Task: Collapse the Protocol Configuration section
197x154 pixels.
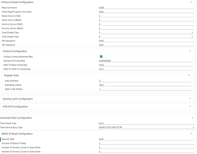Action: tap(190, 51)
